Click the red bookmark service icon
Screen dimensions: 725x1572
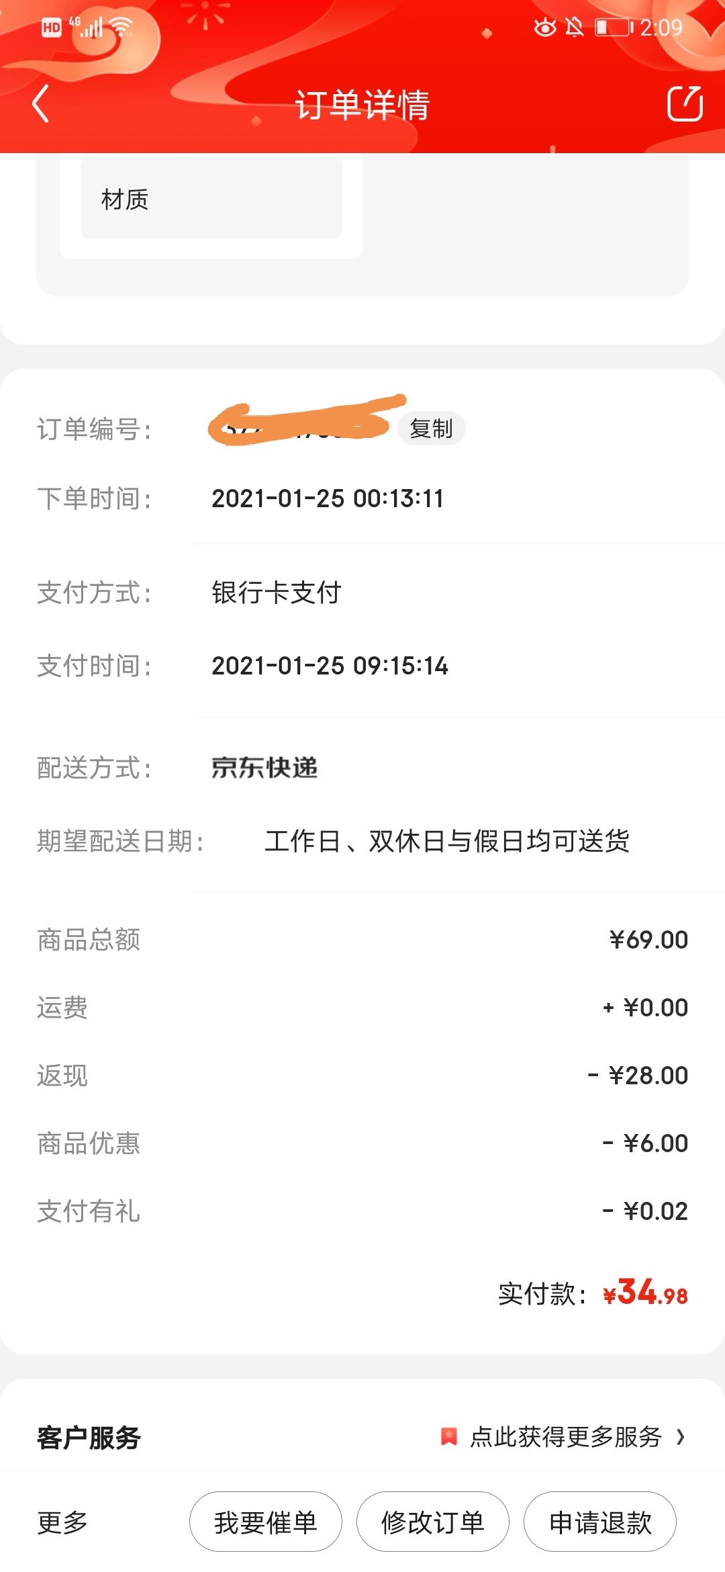pyautogui.click(x=448, y=1437)
